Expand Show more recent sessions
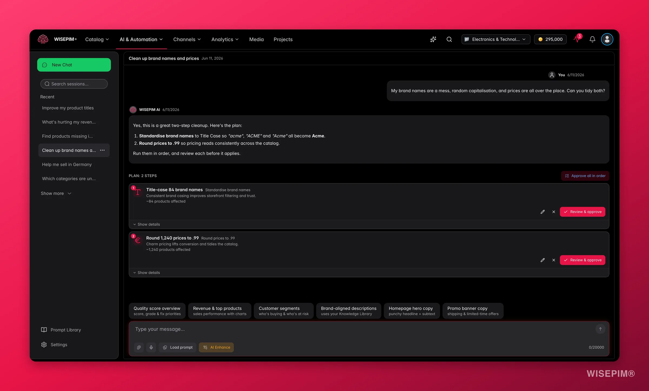Viewport: 649px width, 391px height. pyautogui.click(x=56, y=193)
